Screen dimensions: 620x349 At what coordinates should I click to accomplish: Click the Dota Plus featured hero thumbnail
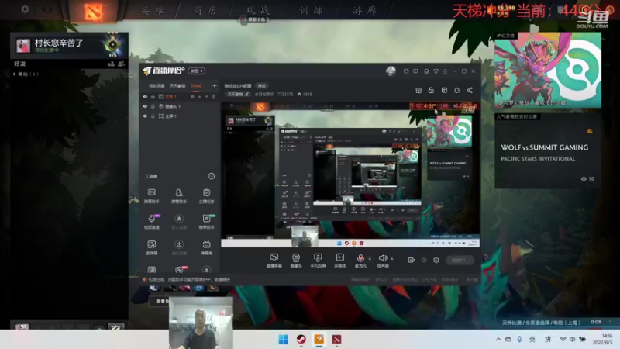[548, 70]
